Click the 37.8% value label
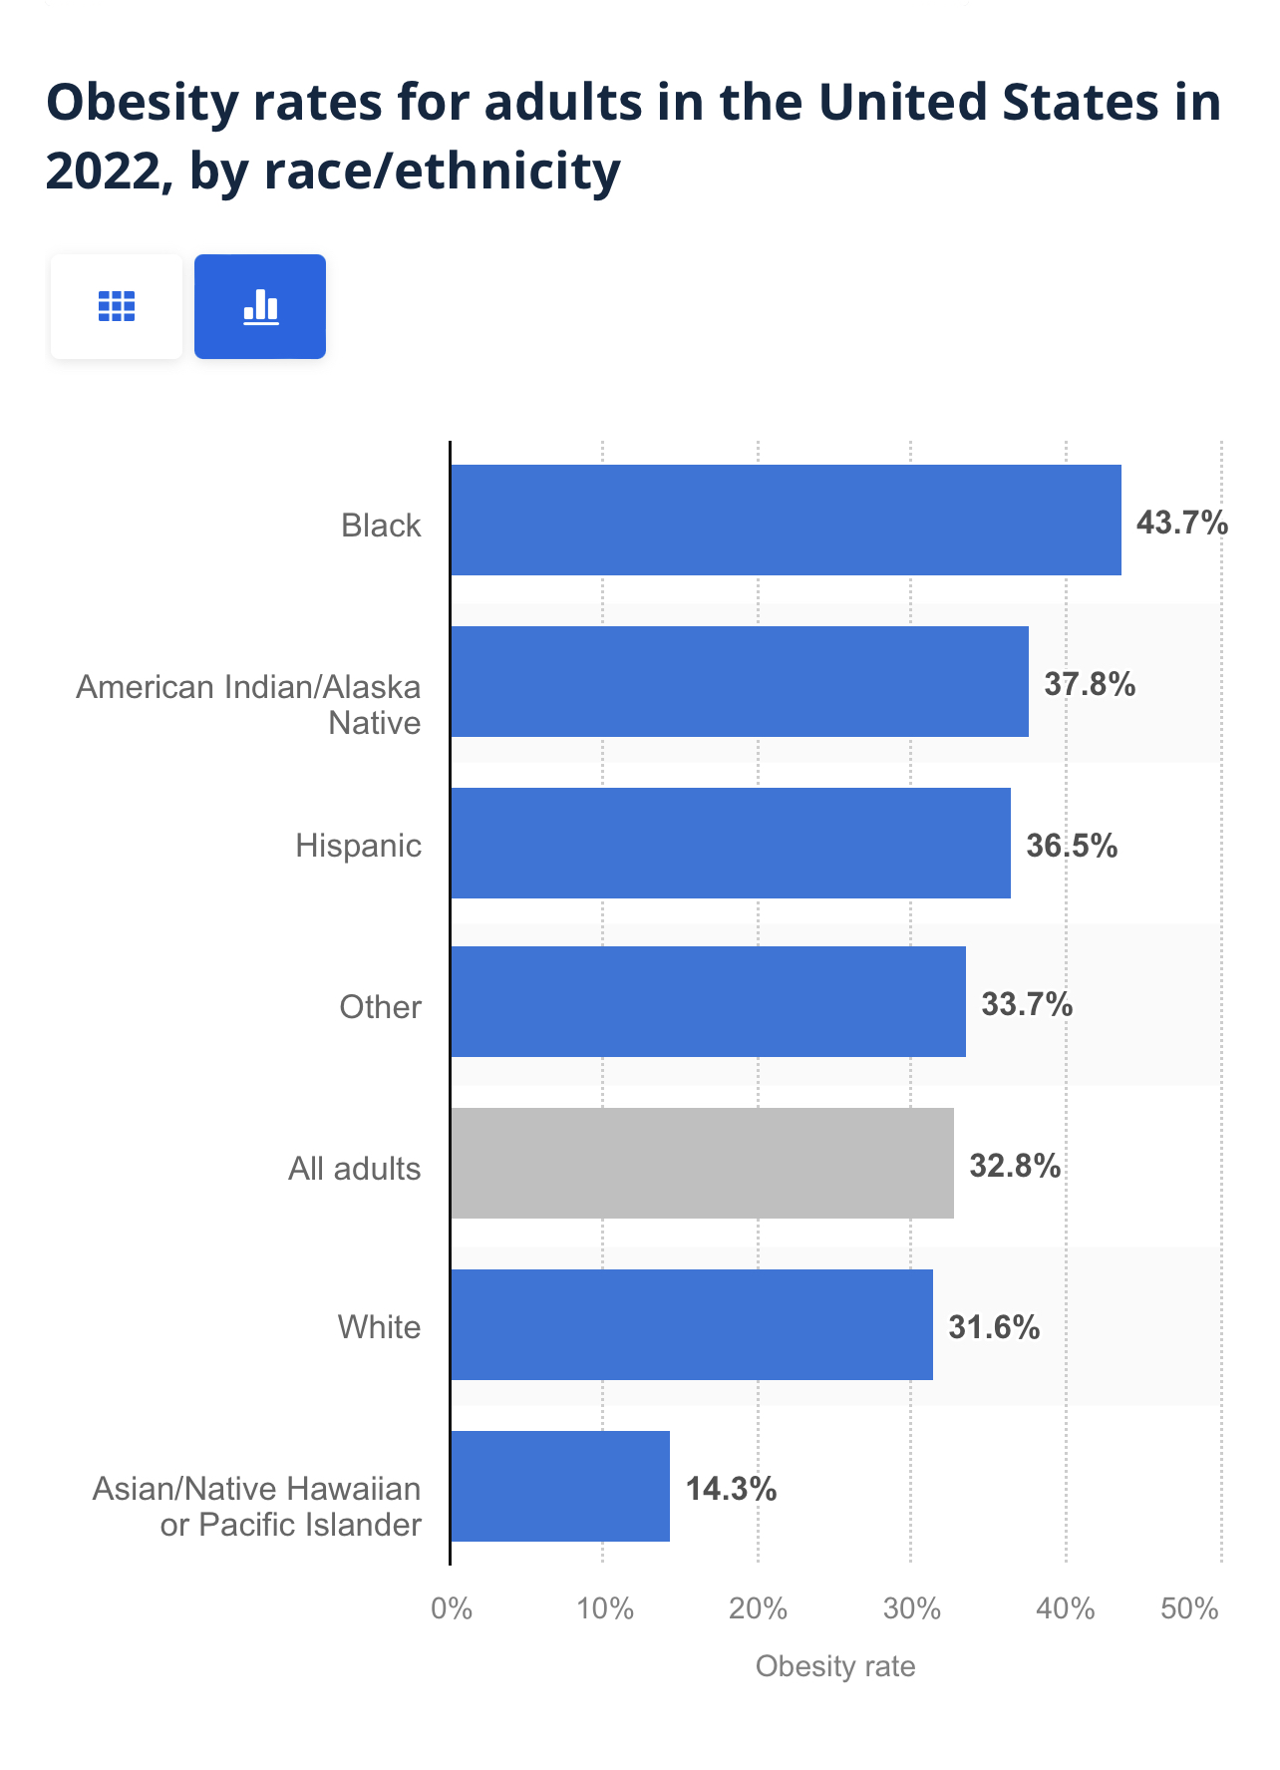Image resolution: width=1280 pixels, height=1770 pixels. tap(1090, 684)
